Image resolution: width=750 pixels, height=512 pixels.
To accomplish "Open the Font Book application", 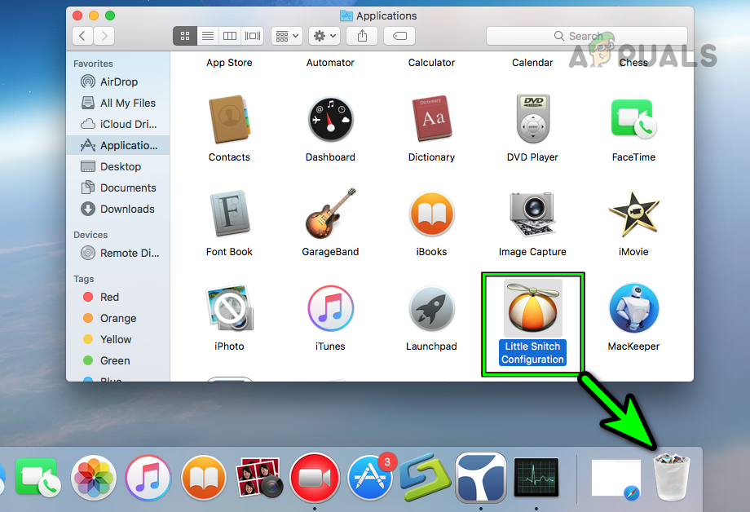I will (229, 214).
